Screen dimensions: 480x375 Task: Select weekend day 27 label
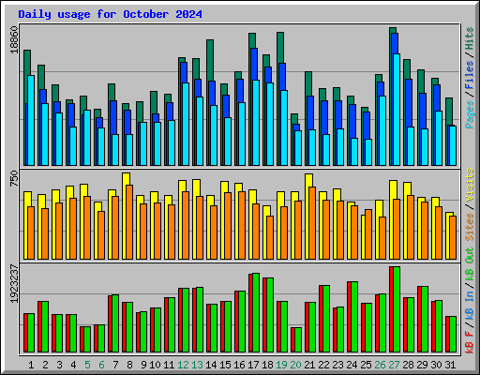pyautogui.click(x=394, y=365)
